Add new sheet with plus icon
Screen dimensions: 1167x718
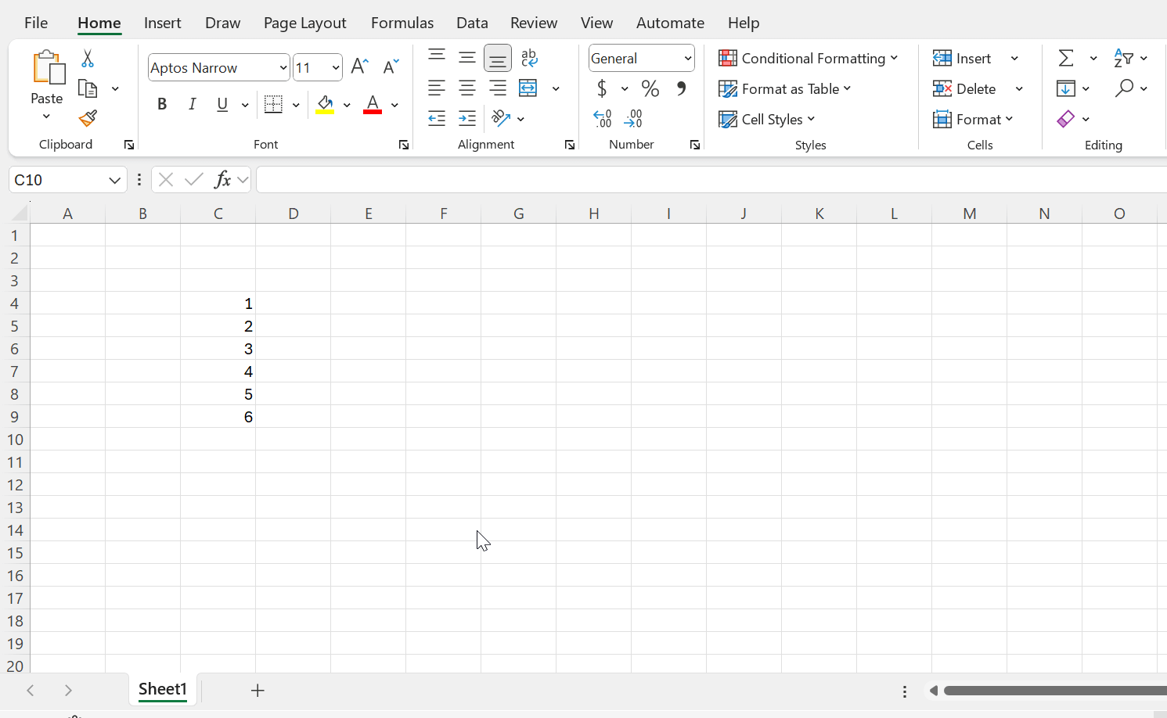tap(258, 690)
